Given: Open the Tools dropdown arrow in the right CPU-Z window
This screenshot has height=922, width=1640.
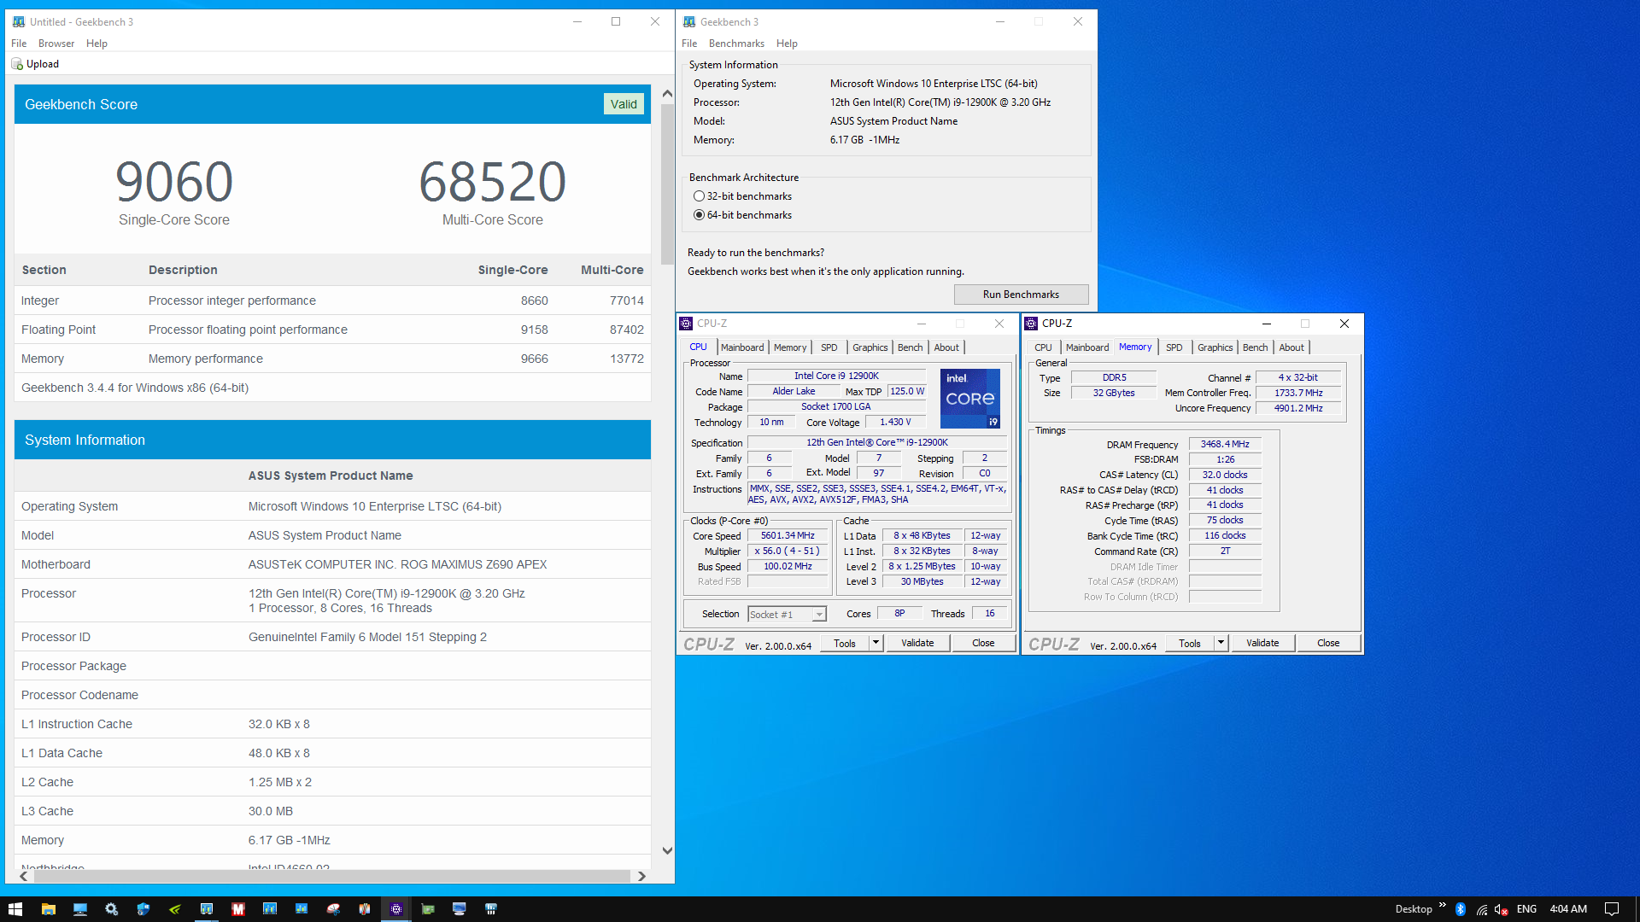Looking at the screenshot, I should point(1221,643).
